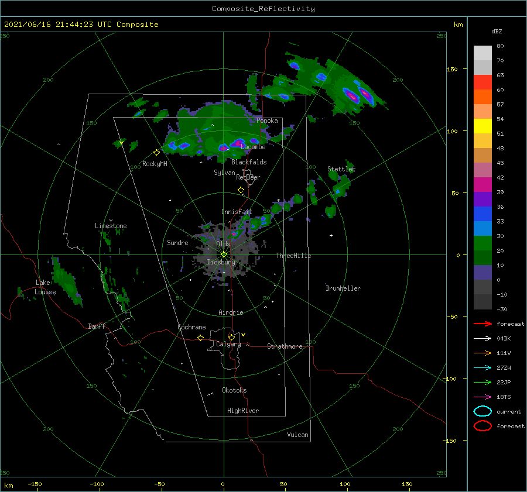The image size is (527, 492).
Task: Click the 'Ponoka' city label
Action: coord(267,121)
